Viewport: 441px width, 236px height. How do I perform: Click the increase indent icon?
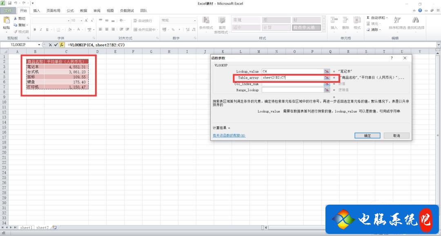coord(127,29)
